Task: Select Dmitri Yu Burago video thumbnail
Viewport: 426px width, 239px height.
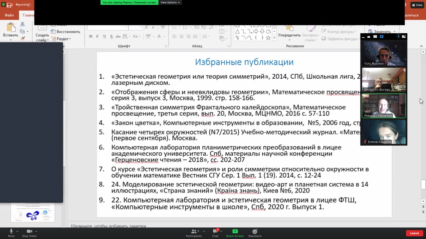Action: click(x=384, y=79)
